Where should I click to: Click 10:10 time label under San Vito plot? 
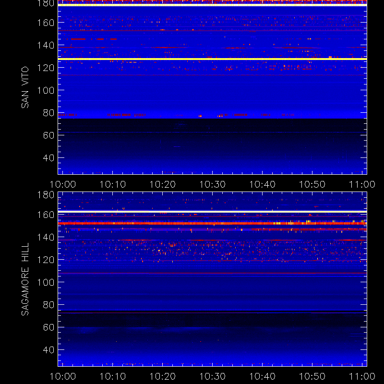tap(113, 184)
